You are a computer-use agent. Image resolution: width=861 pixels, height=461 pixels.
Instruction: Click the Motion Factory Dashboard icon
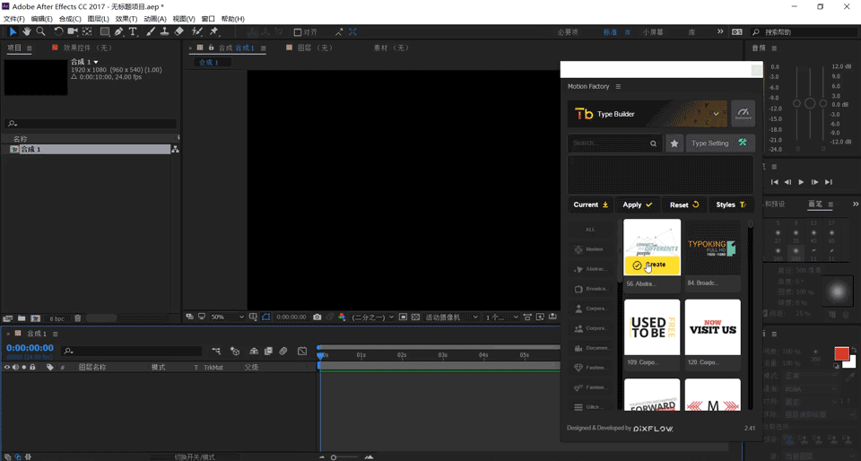743,114
